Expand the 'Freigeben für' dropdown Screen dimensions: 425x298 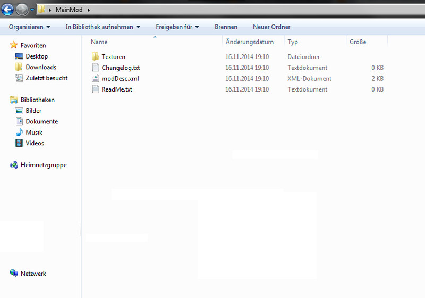coord(177,27)
